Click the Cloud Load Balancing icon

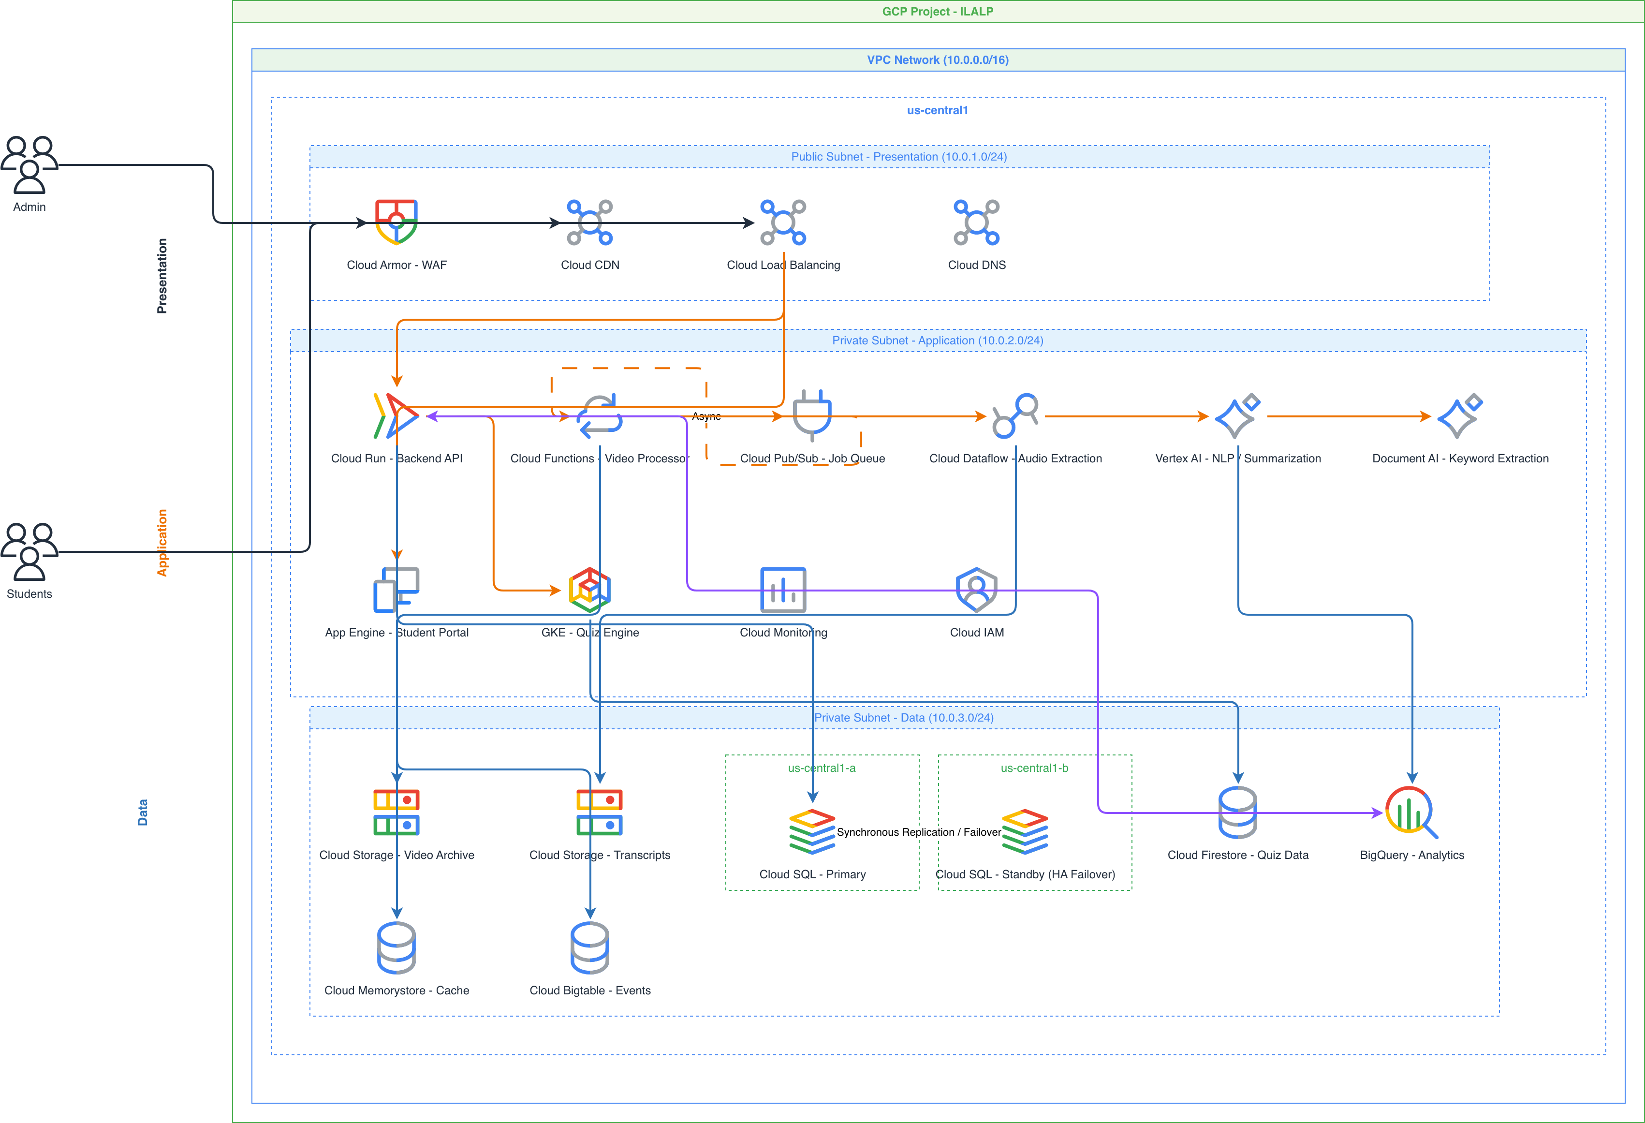(x=783, y=222)
